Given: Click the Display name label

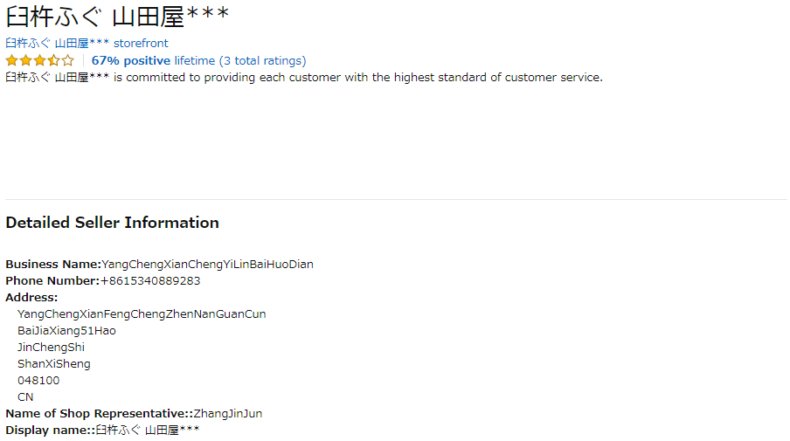Looking at the screenshot, I should point(49,430).
